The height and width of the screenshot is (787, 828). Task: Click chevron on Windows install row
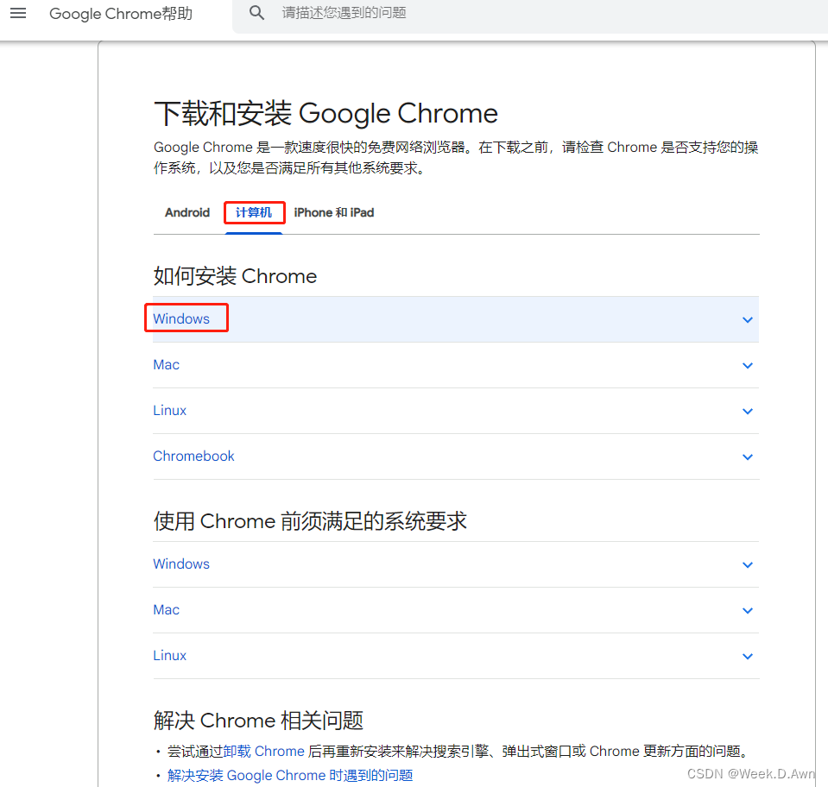tap(747, 320)
